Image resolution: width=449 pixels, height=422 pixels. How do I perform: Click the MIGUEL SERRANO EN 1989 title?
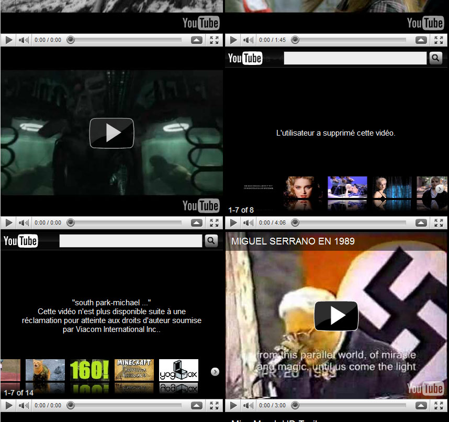tap(293, 241)
